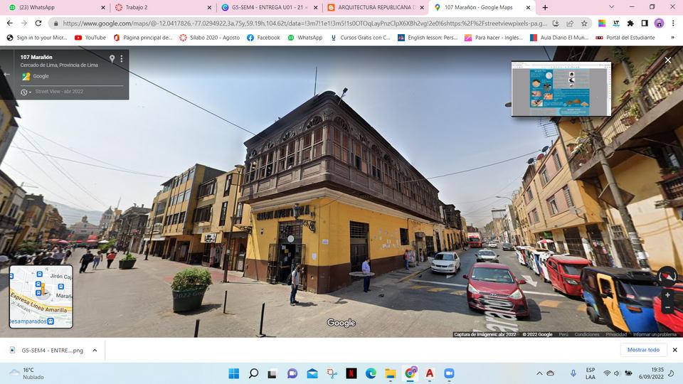Zoom out with the minus button

point(667,307)
